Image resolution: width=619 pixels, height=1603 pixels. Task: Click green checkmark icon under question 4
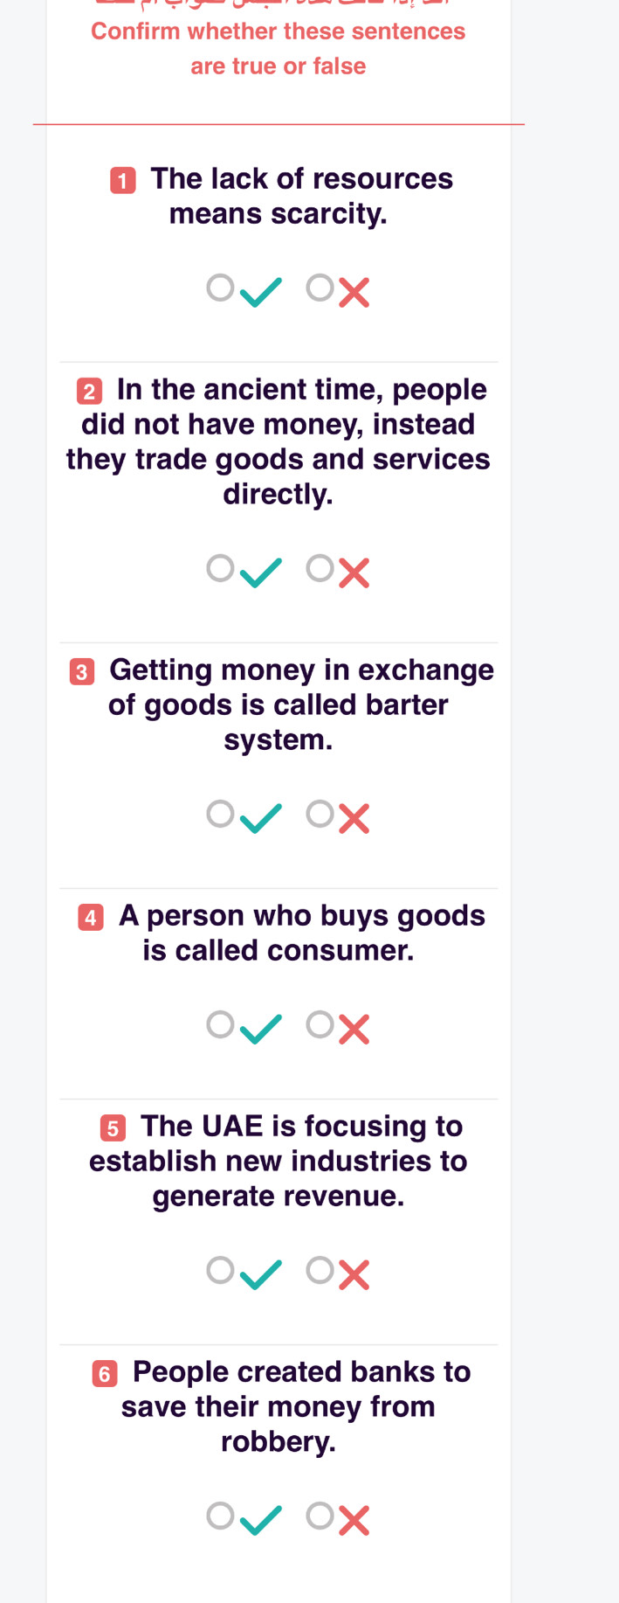click(261, 1029)
